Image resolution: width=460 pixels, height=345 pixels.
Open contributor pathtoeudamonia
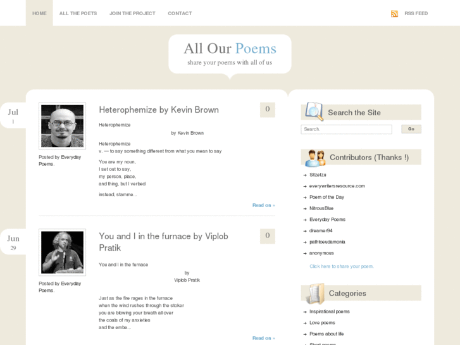pyautogui.click(x=327, y=242)
